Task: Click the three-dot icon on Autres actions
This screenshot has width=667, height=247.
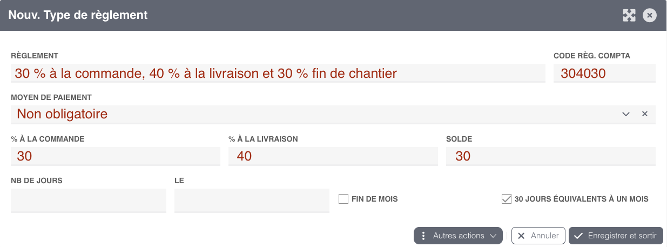Action: click(x=423, y=236)
